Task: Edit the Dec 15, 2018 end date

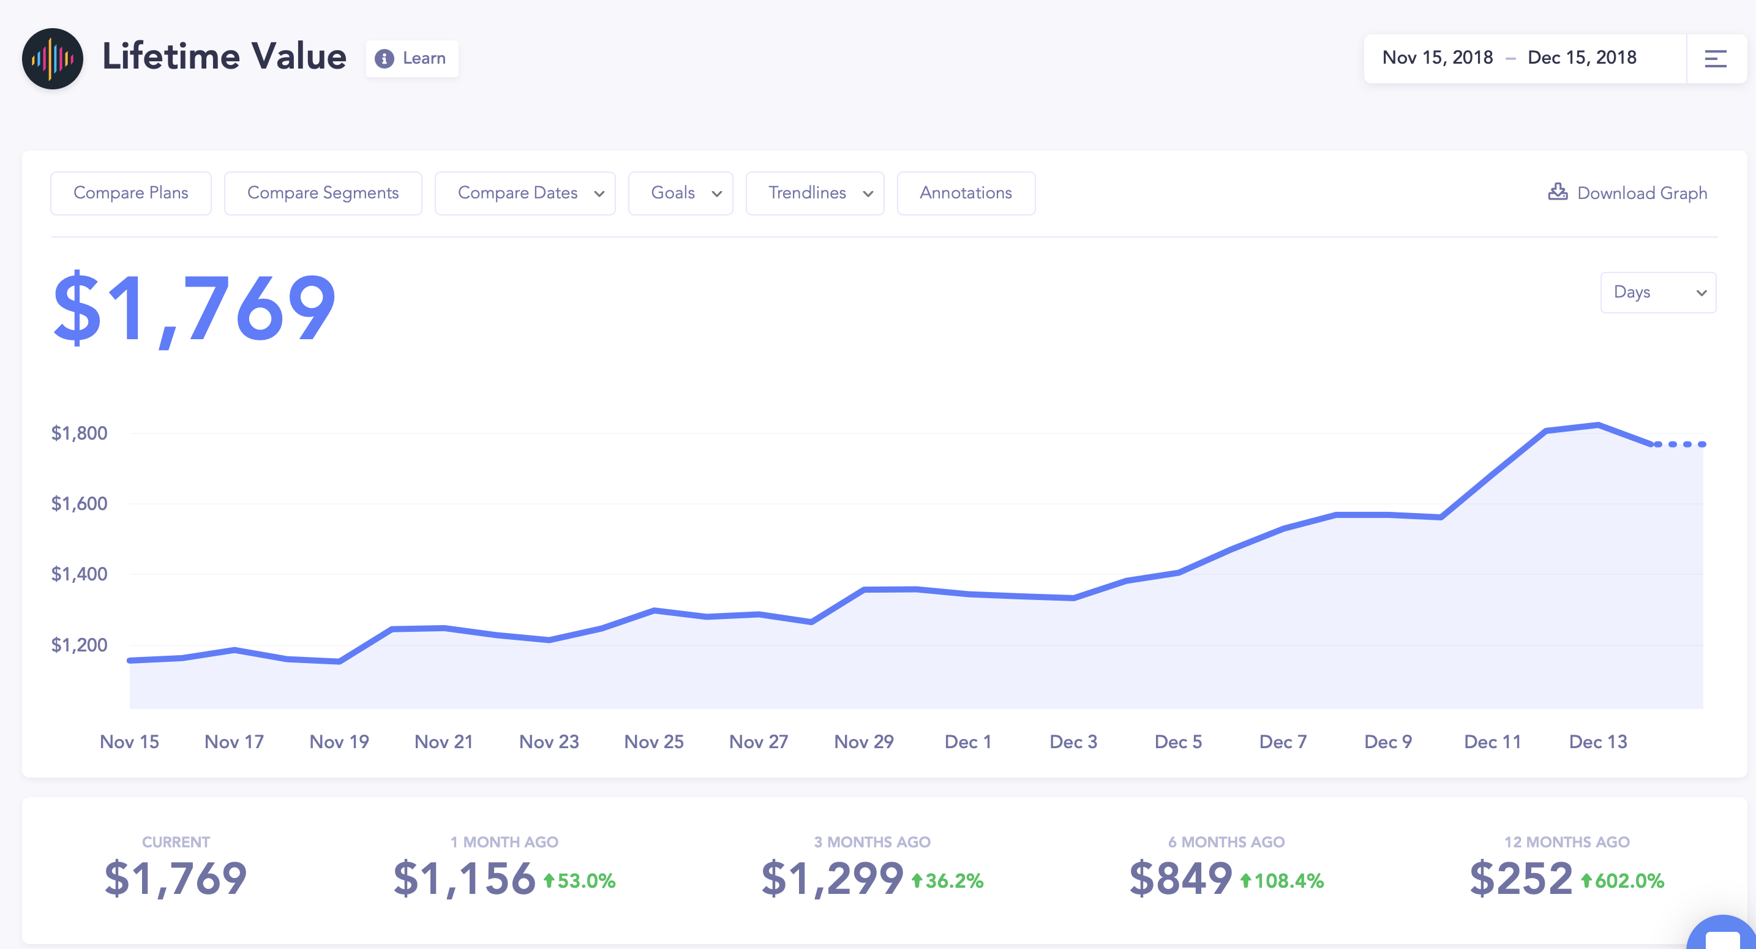Action: (x=1582, y=58)
